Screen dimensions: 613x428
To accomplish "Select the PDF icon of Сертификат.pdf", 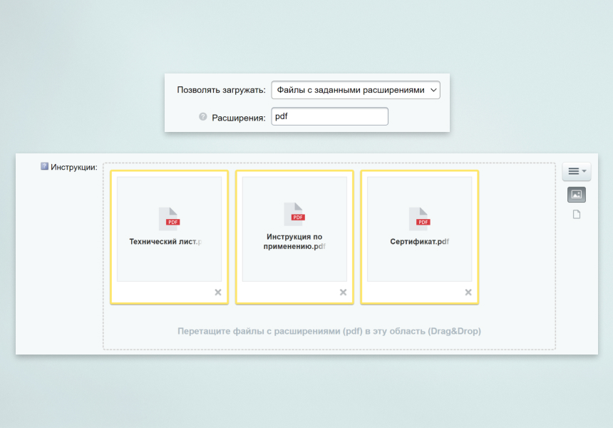I will tap(419, 219).
